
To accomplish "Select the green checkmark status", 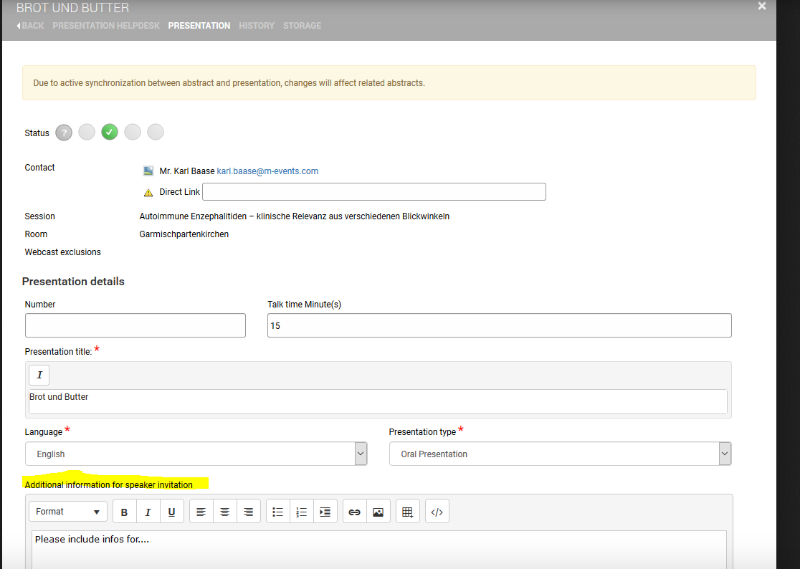I will pyautogui.click(x=110, y=132).
